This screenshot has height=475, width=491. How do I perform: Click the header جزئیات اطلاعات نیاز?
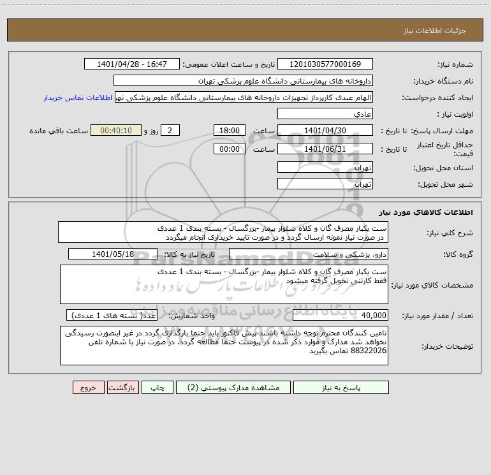point(435,31)
